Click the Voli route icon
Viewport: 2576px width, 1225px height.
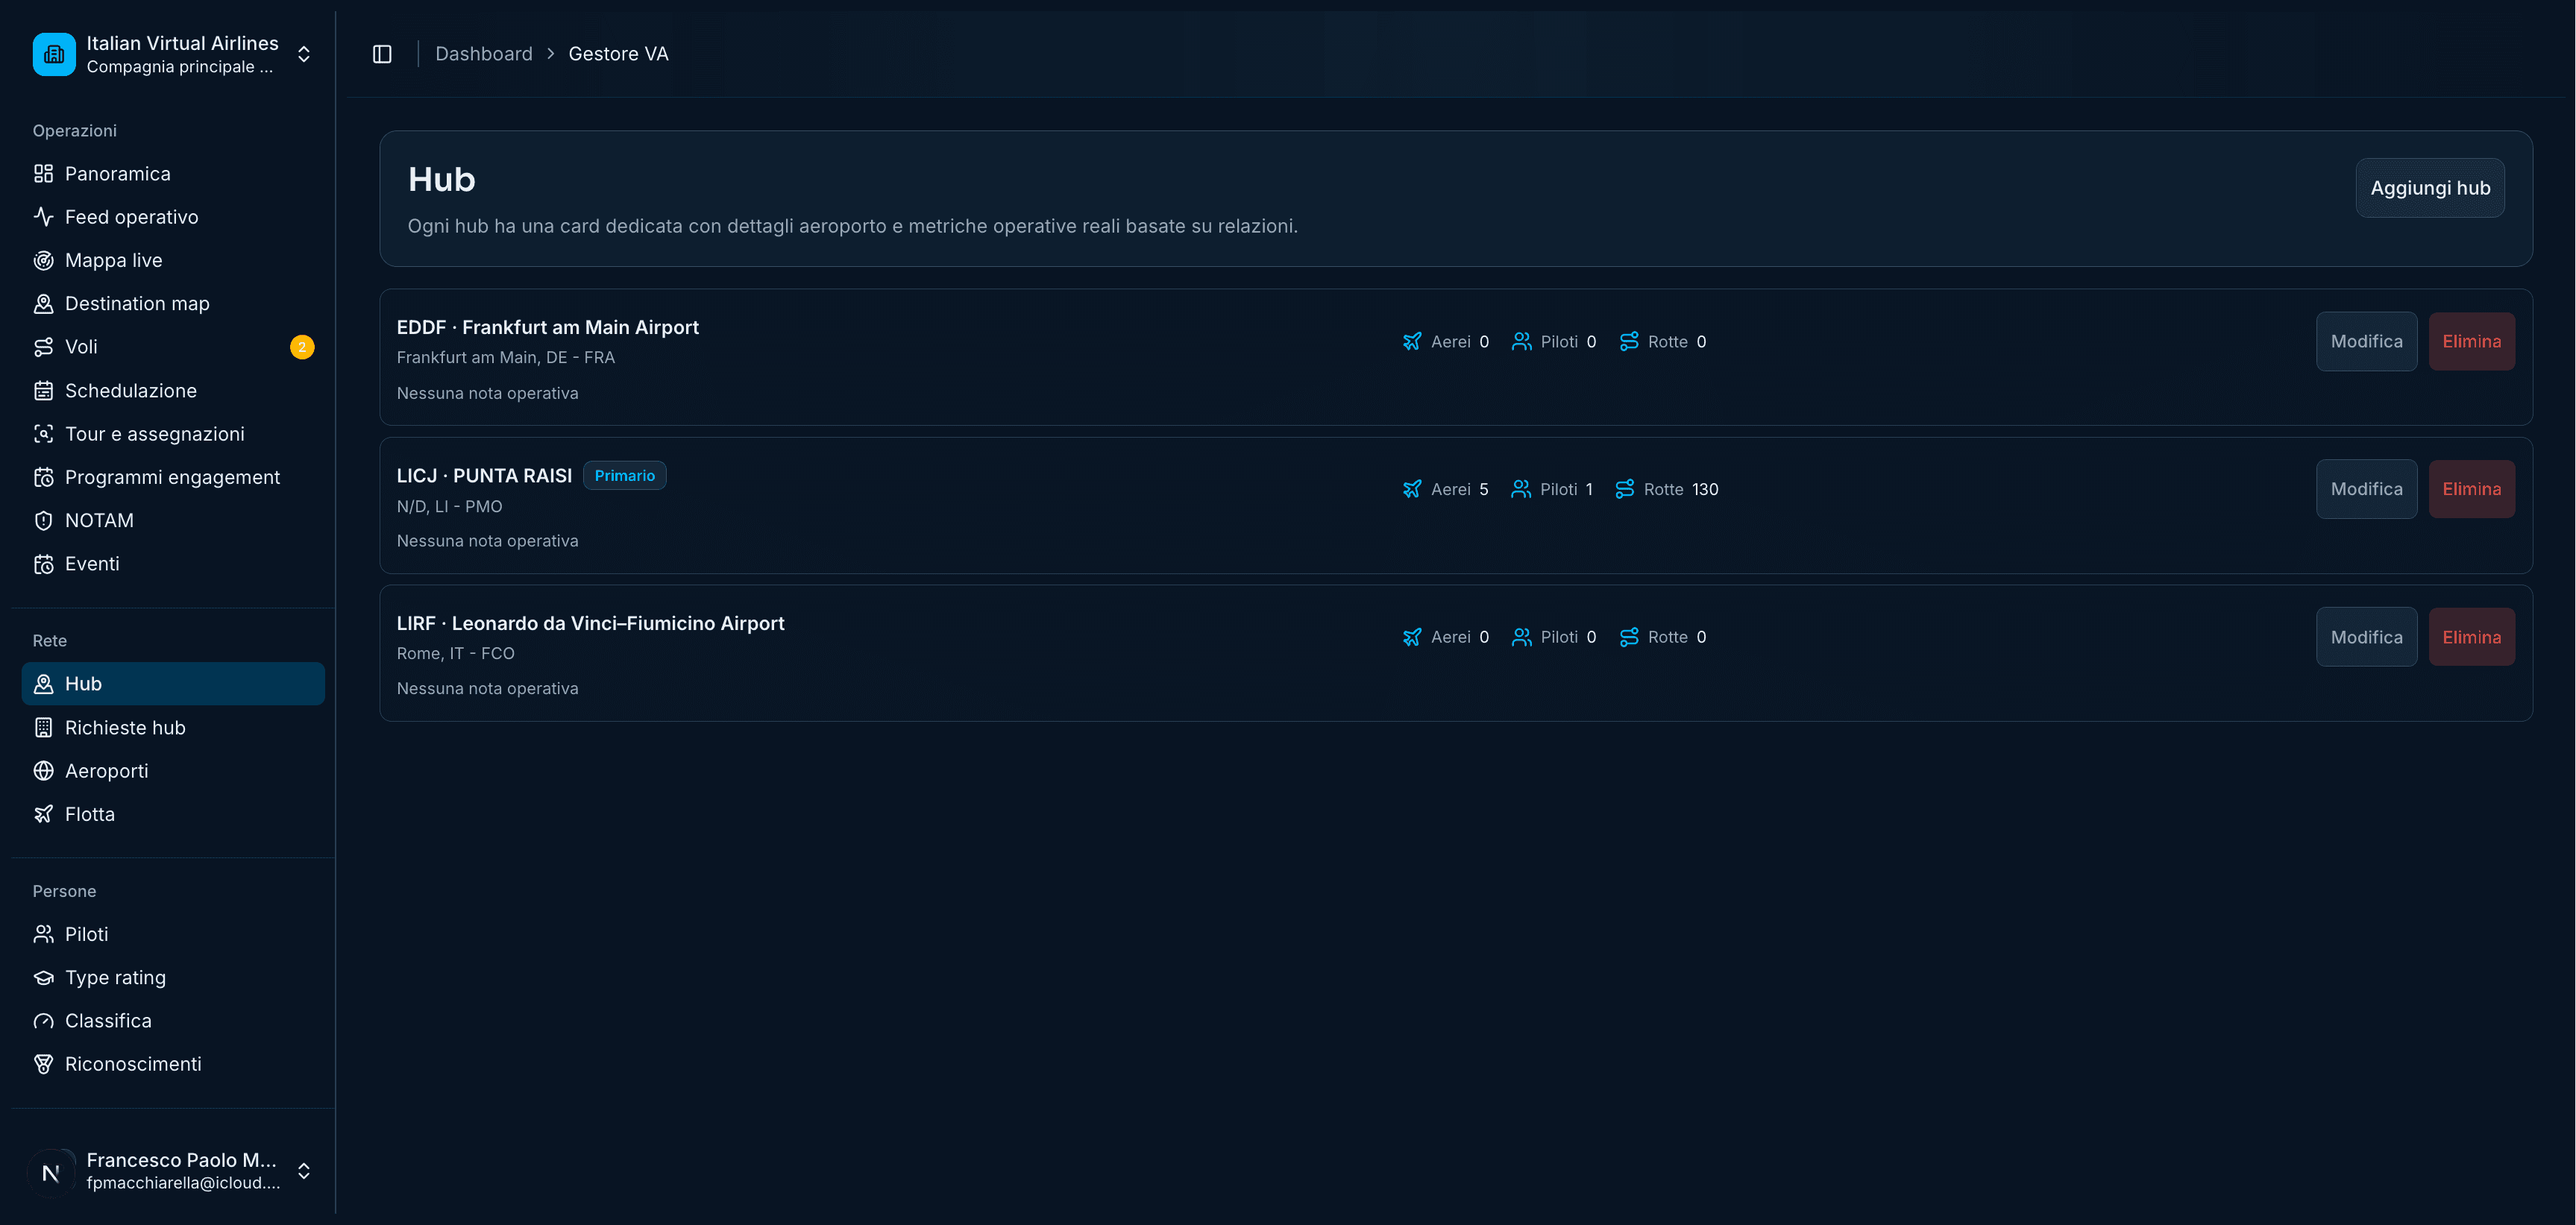pyautogui.click(x=43, y=347)
